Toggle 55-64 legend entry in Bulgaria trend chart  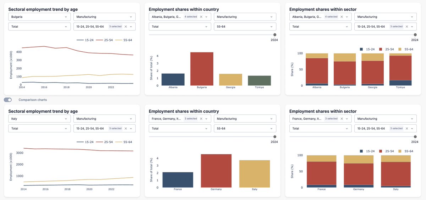[x=124, y=40]
